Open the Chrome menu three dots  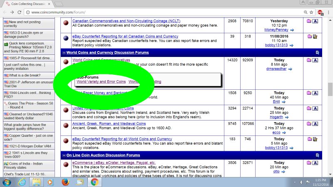coord(328,12)
